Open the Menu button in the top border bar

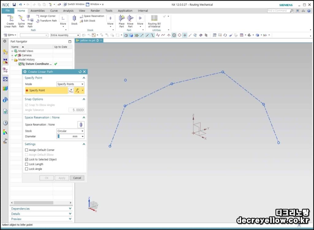pos(10,35)
